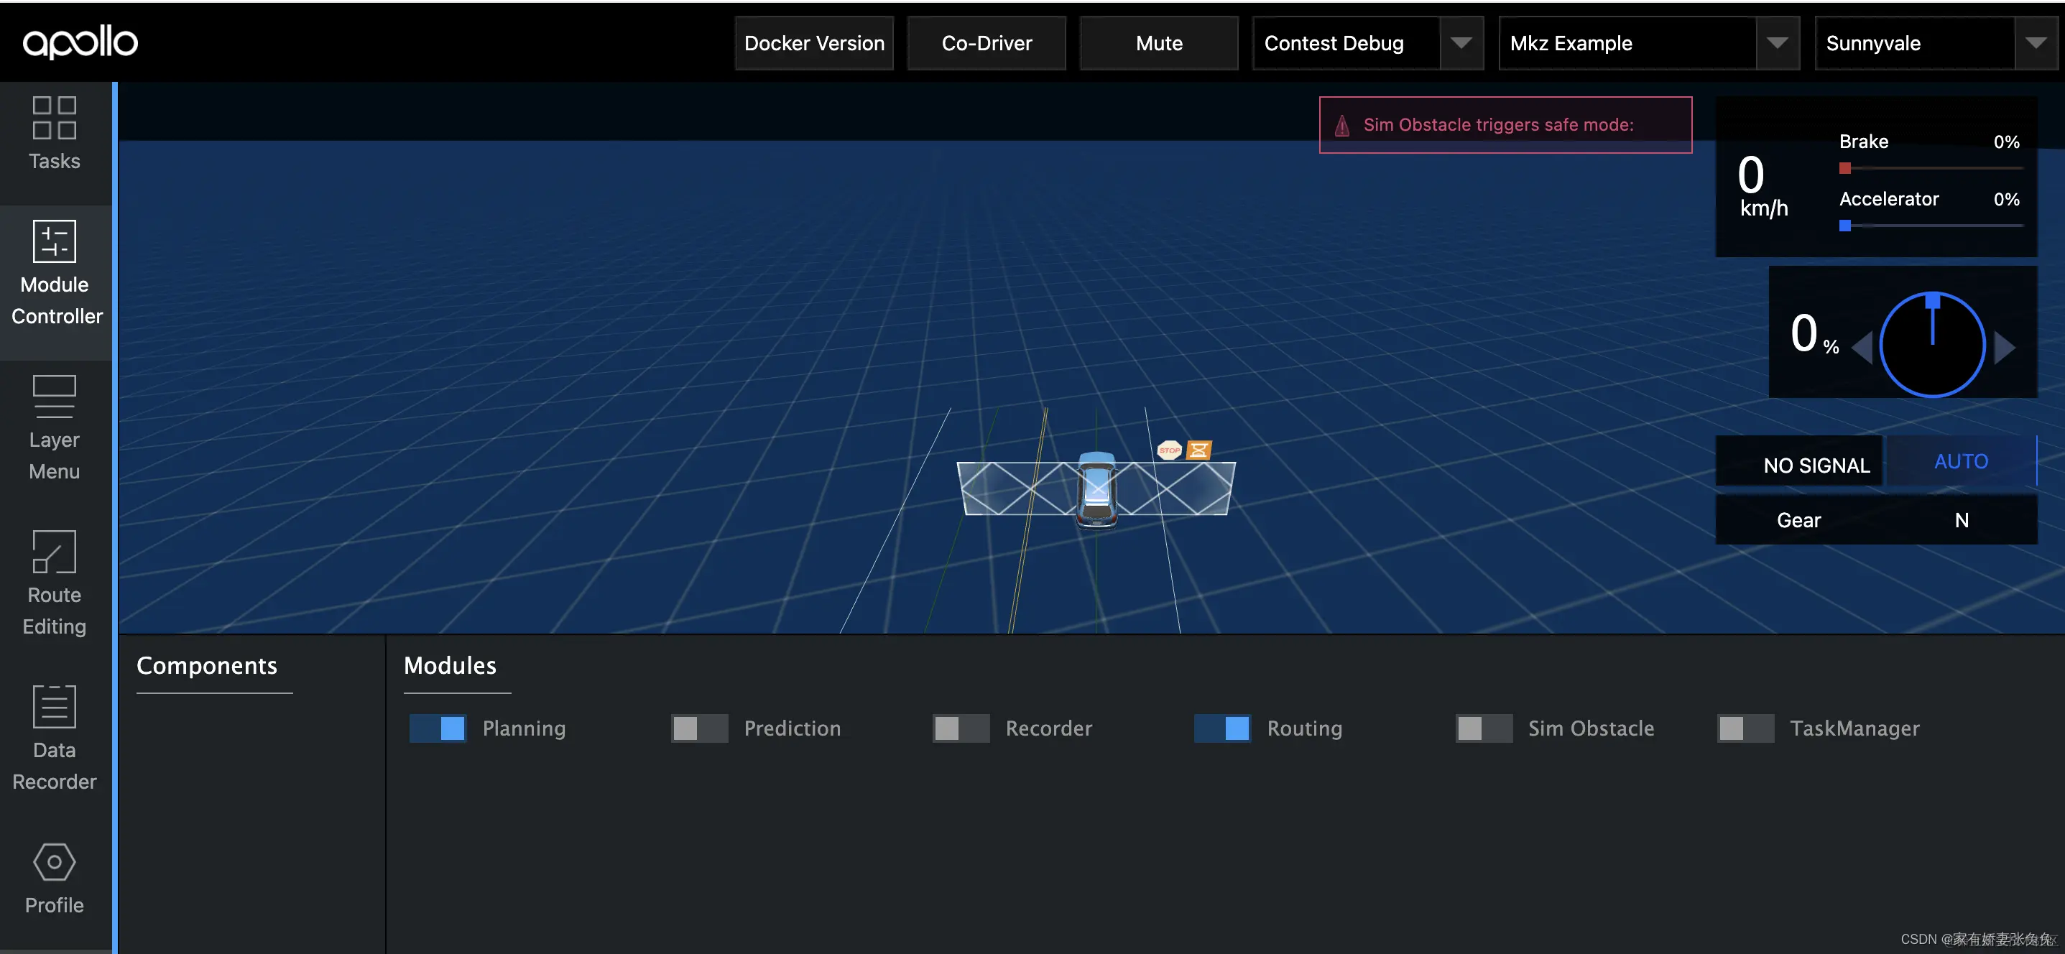Enable the Sim Obstacle module toggle
This screenshot has height=954, width=2065.
(x=1483, y=728)
